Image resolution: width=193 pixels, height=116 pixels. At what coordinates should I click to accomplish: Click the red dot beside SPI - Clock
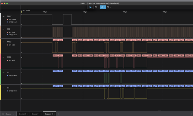8,32
